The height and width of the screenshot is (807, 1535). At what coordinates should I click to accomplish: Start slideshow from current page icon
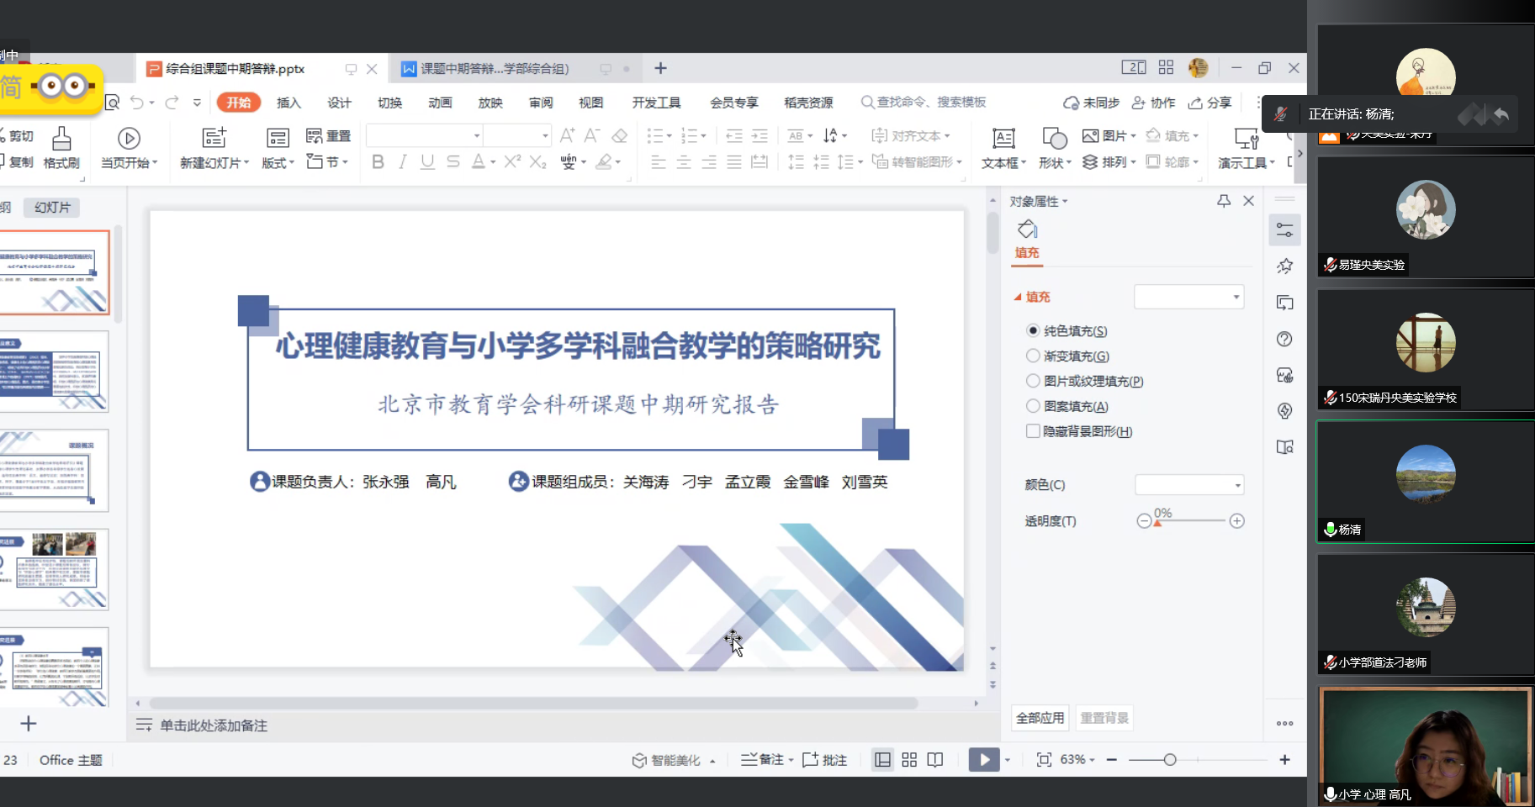click(129, 139)
